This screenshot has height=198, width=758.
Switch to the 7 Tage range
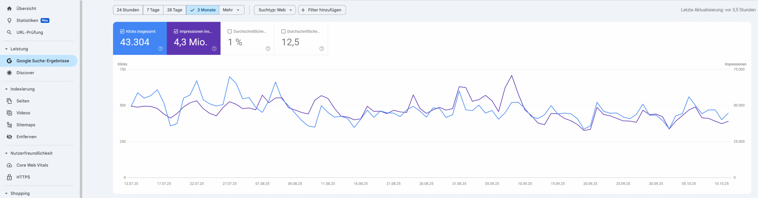(153, 10)
